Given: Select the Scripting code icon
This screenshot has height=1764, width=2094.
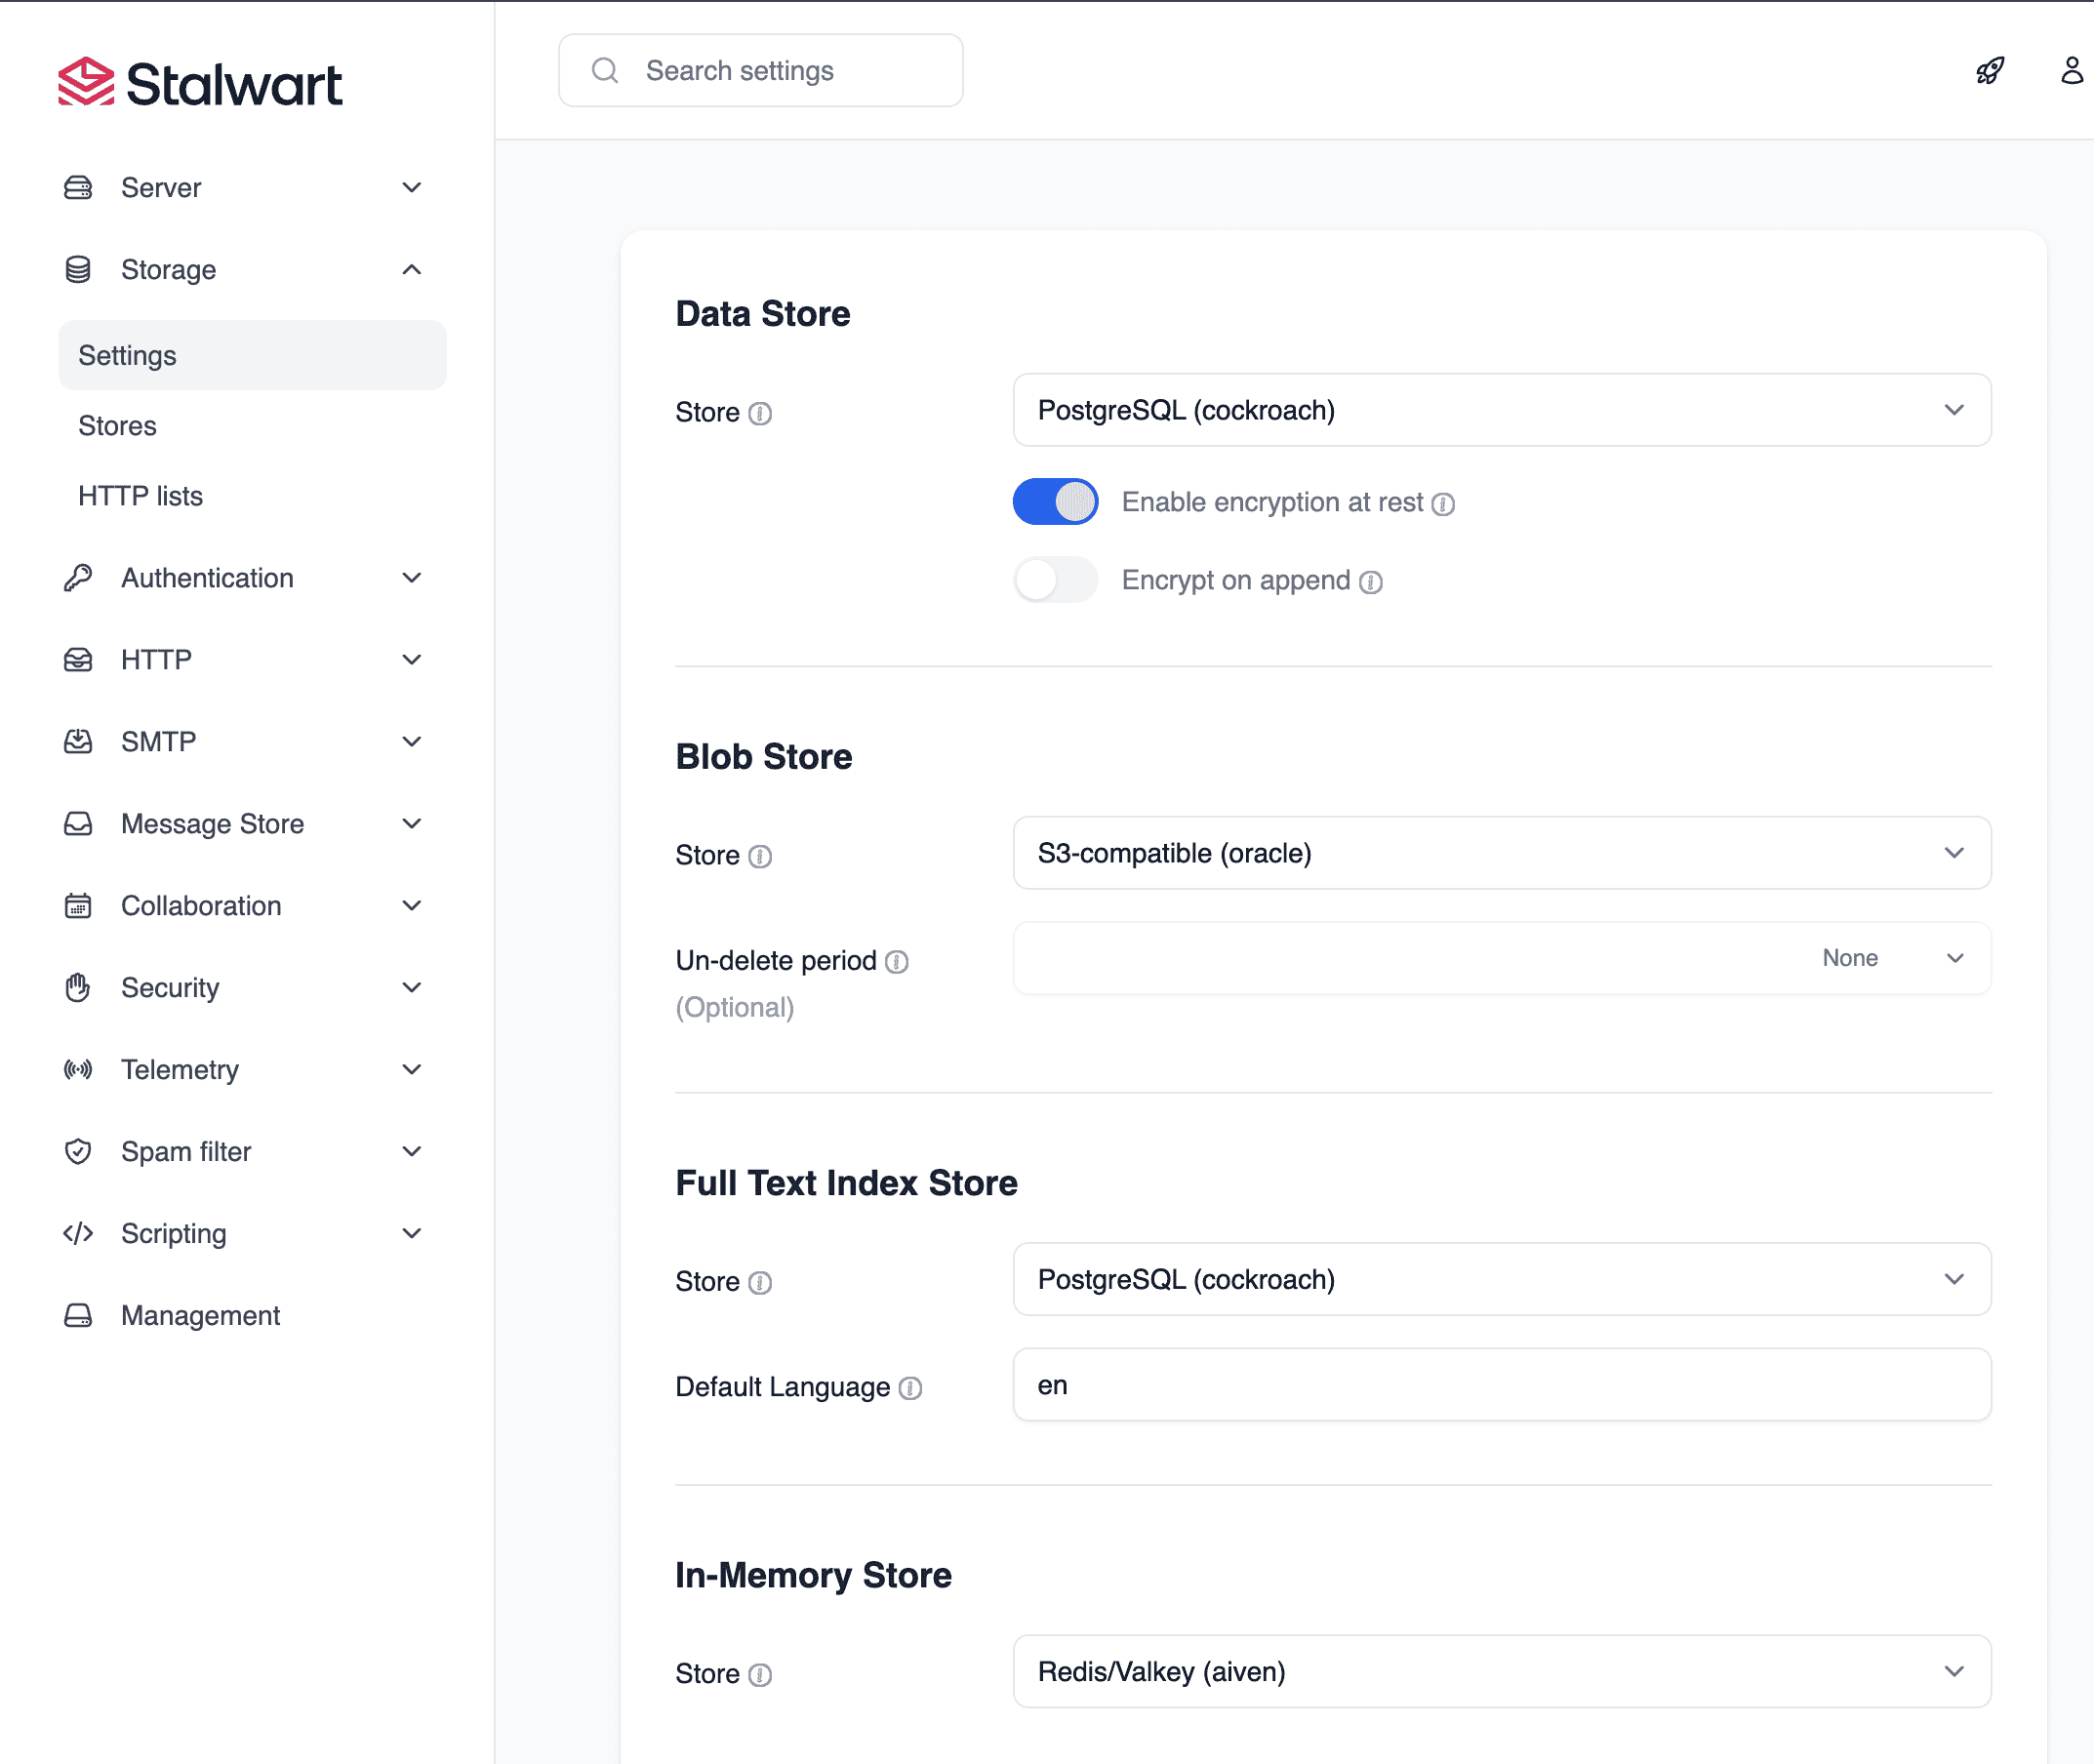Looking at the screenshot, I should (x=79, y=1233).
